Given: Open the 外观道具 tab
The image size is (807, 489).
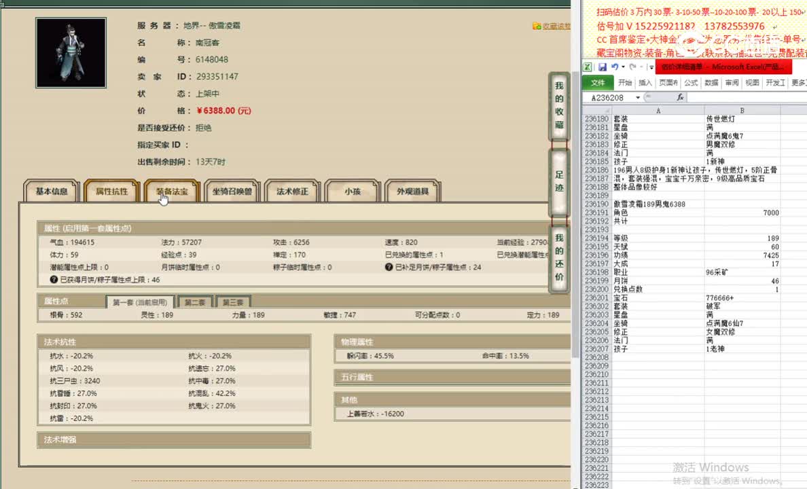Looking at the screenshot, I should coord(413,191).
